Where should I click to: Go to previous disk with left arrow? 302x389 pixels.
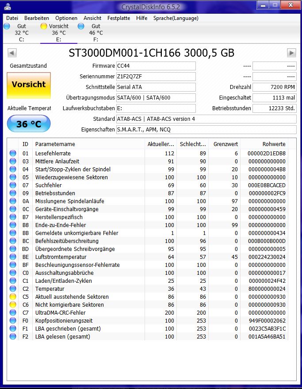12,53
